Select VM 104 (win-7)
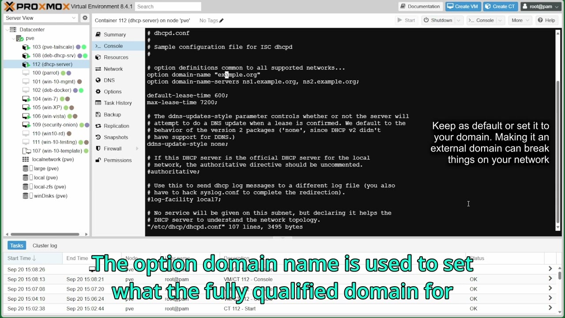This screenshot has width=565, height=318. tap(45, 99)
